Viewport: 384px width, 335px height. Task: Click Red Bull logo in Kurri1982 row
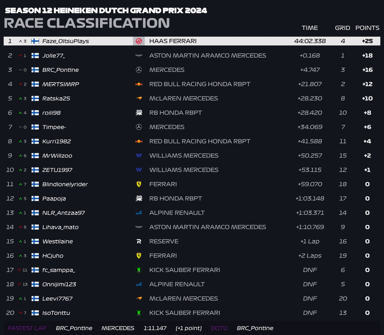(x=139, y=141)
